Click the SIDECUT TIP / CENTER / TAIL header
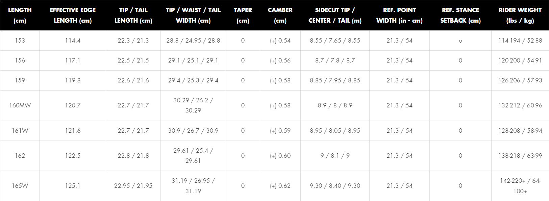This screenshot has height=201, width=549. 335,15
